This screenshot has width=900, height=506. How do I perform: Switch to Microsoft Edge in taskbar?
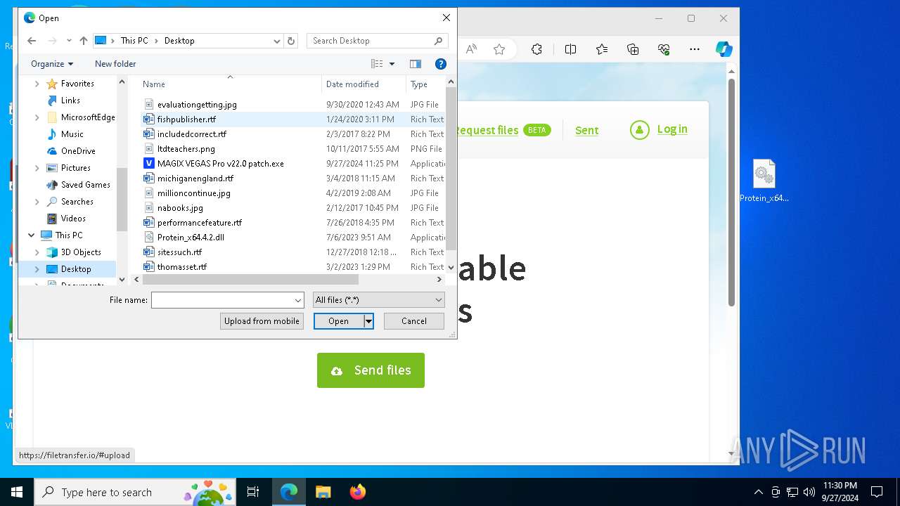click(289, 492)
